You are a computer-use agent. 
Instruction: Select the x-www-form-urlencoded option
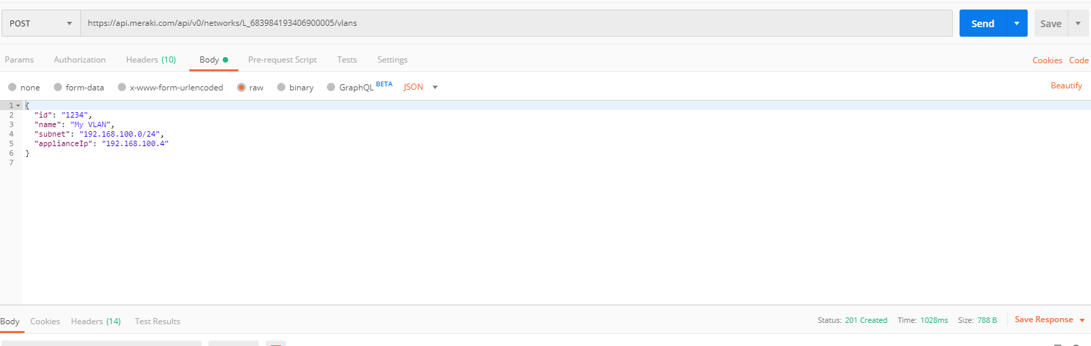(x=170, y=87)
